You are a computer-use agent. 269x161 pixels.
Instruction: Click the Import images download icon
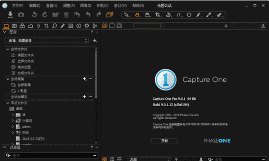pyautogui.click(x=10, y=15)
